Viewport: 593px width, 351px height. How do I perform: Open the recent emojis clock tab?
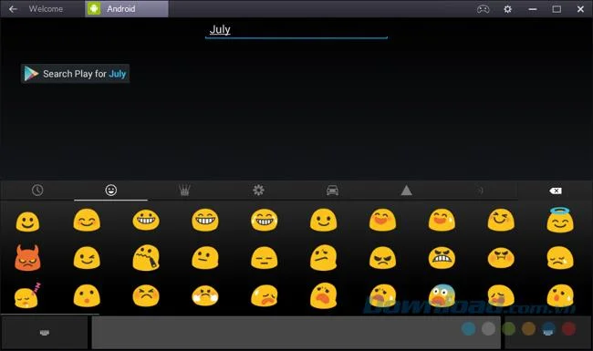pos(37,190)
